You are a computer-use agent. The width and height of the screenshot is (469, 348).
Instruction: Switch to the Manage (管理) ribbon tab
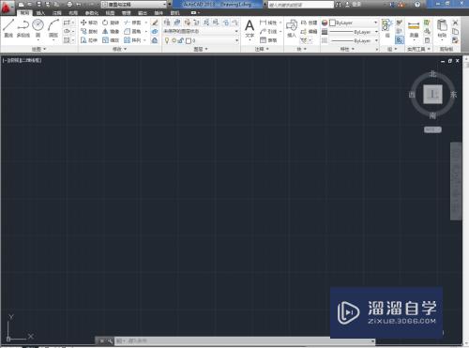coord(126,13)
